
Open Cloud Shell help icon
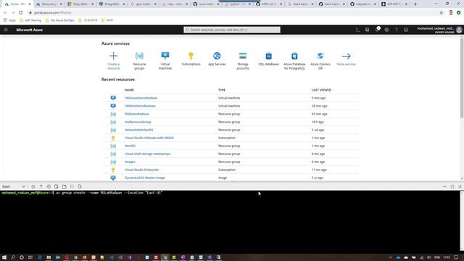click(x=41, y=187)
